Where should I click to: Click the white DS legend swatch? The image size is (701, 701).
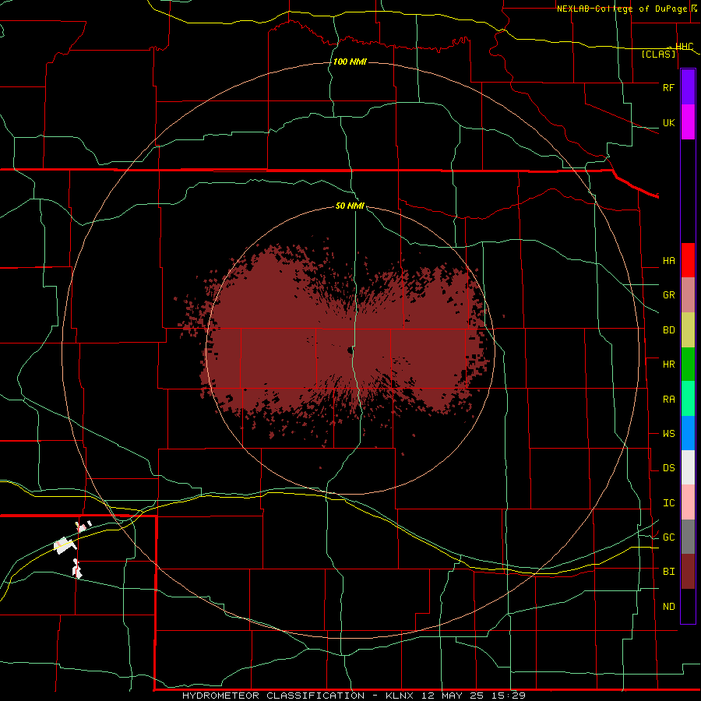[688, 467]
